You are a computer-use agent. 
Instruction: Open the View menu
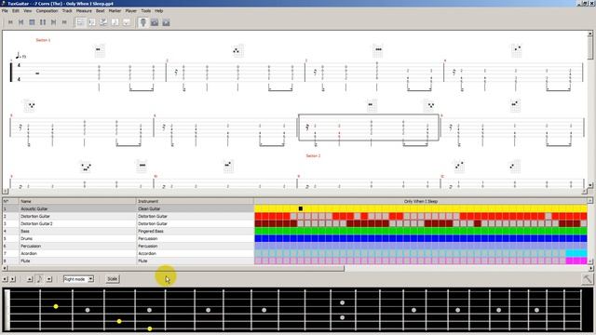click(x=27, y=11)
